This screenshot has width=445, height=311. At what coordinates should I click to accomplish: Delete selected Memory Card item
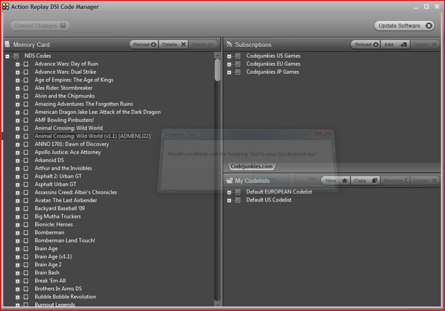(173, 45)
